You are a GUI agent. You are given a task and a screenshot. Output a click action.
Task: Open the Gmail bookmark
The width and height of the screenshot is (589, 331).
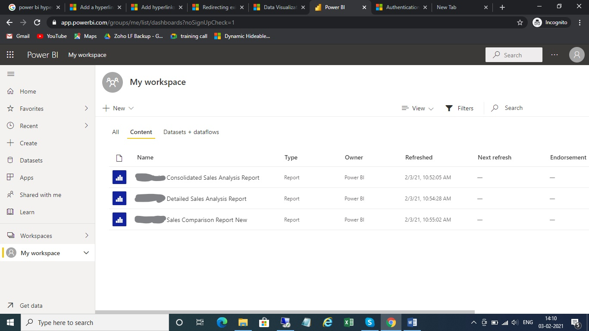click(18, 36)
